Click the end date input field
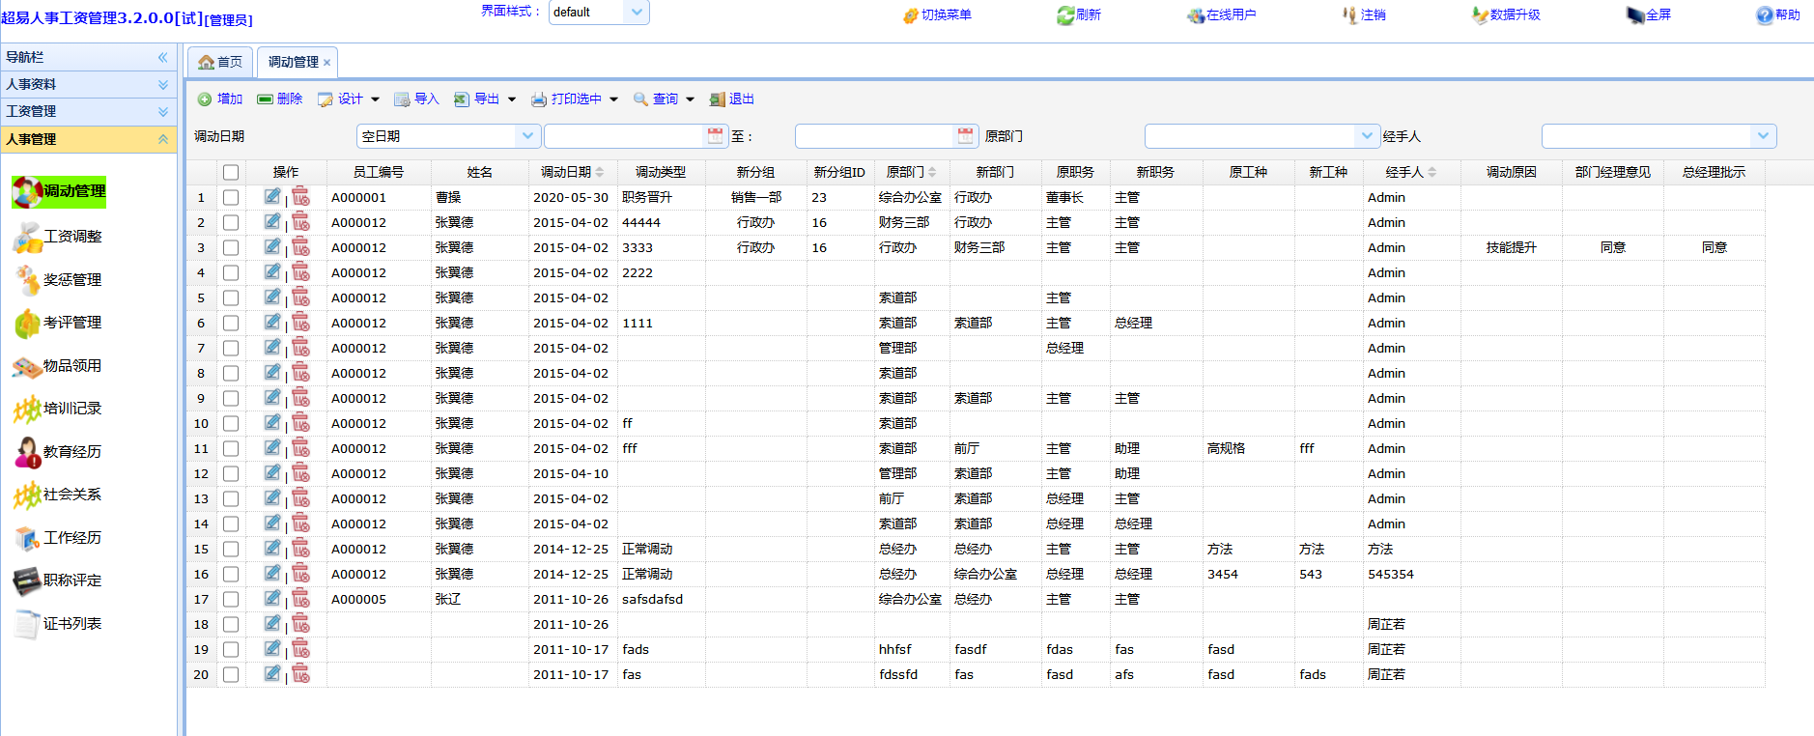 click(x=875, y=136)
